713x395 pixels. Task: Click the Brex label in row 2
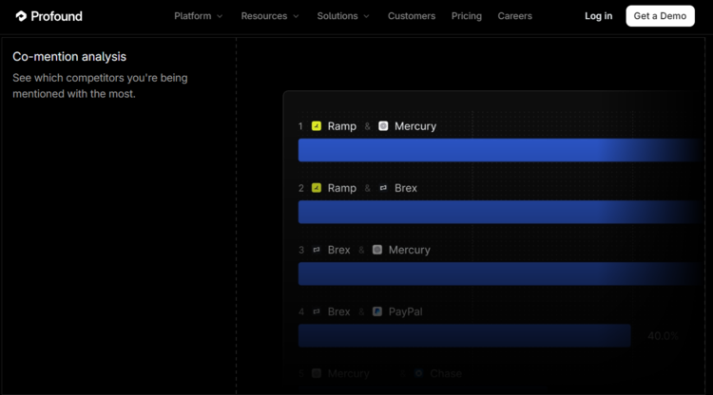[x=406, y=188]
